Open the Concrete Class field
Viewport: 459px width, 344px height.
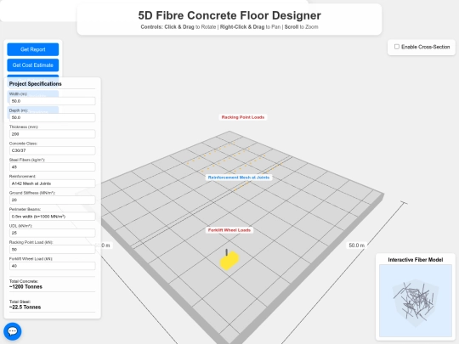(53, 150)
